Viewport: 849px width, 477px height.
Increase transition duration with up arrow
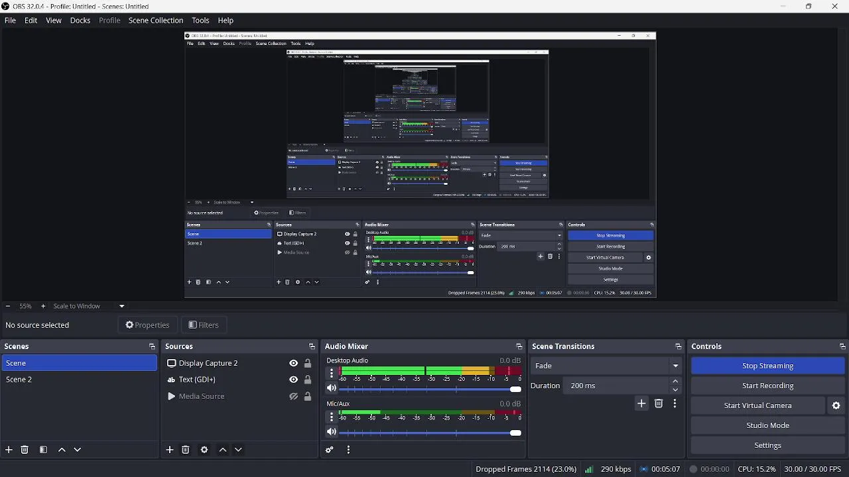click(x=675, y=382)
